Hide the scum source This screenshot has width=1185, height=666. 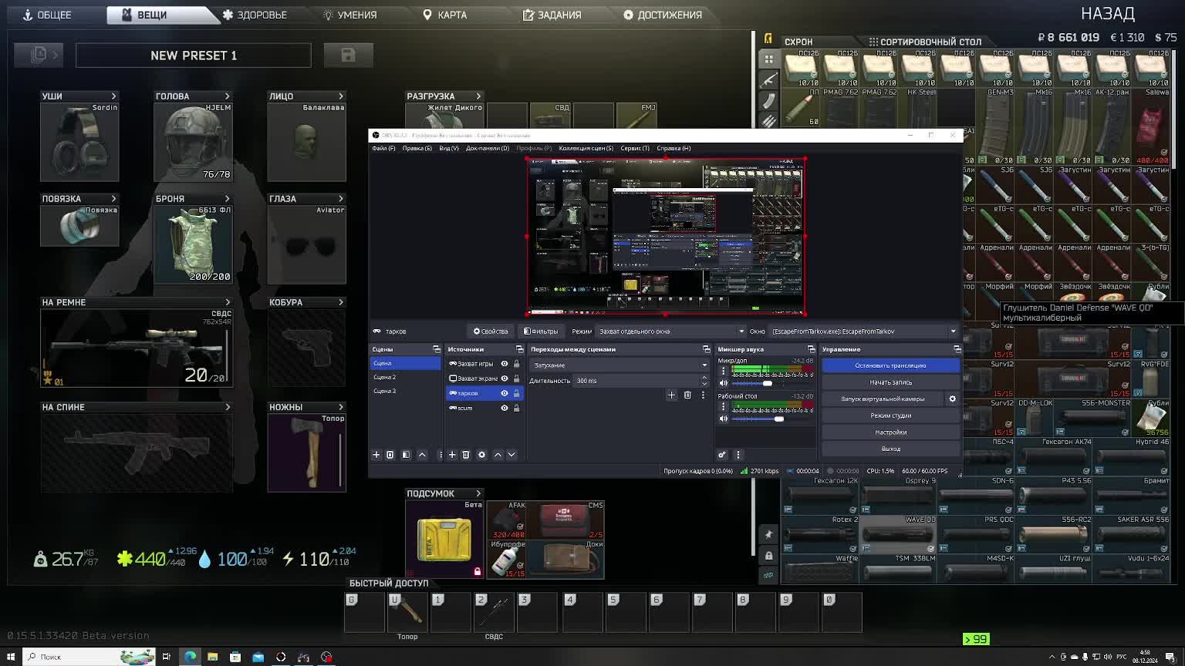[x=505, y=408]
